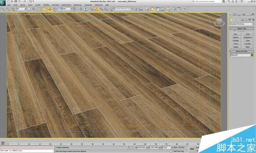Click the object name field Plane324
256x153 pixels.
click(x=240, y=55)
